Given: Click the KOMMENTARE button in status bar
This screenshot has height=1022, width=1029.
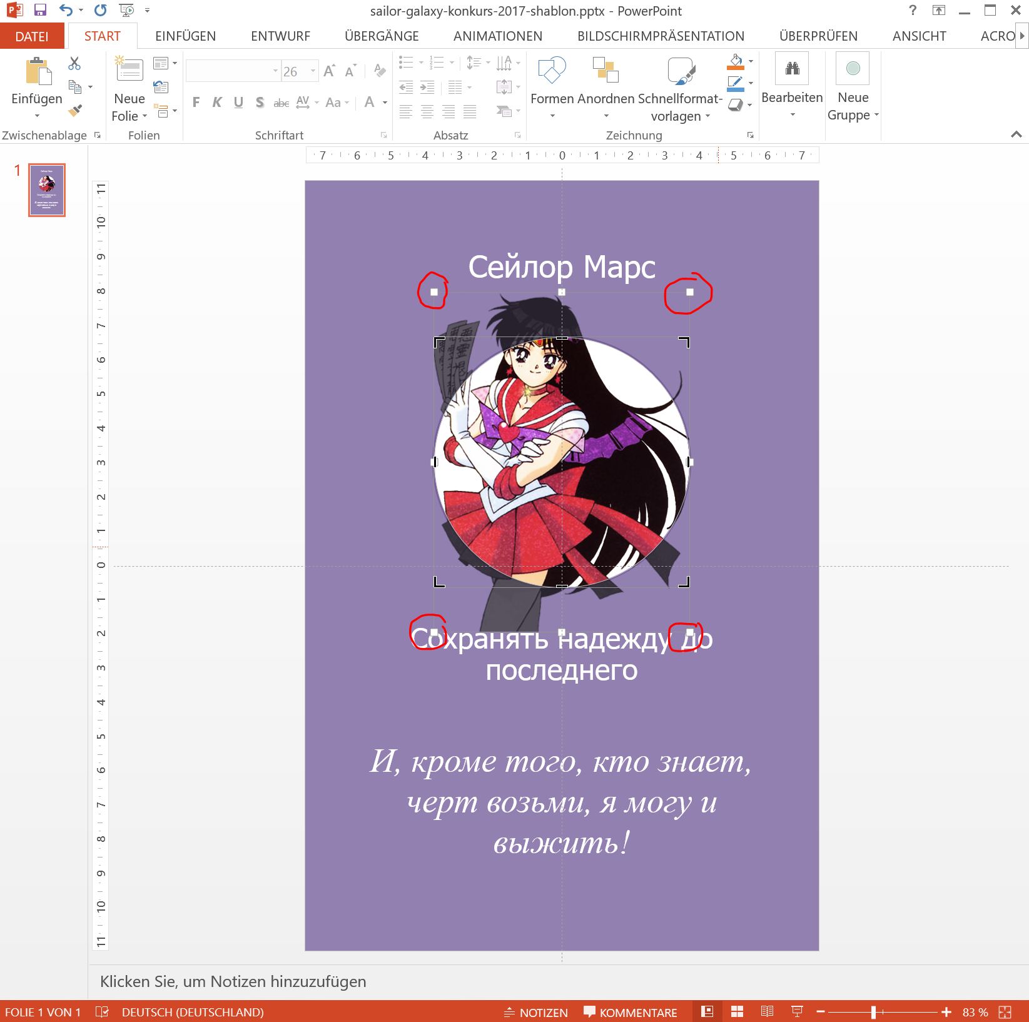Looking at the screenshot, I should (631, 1012).
